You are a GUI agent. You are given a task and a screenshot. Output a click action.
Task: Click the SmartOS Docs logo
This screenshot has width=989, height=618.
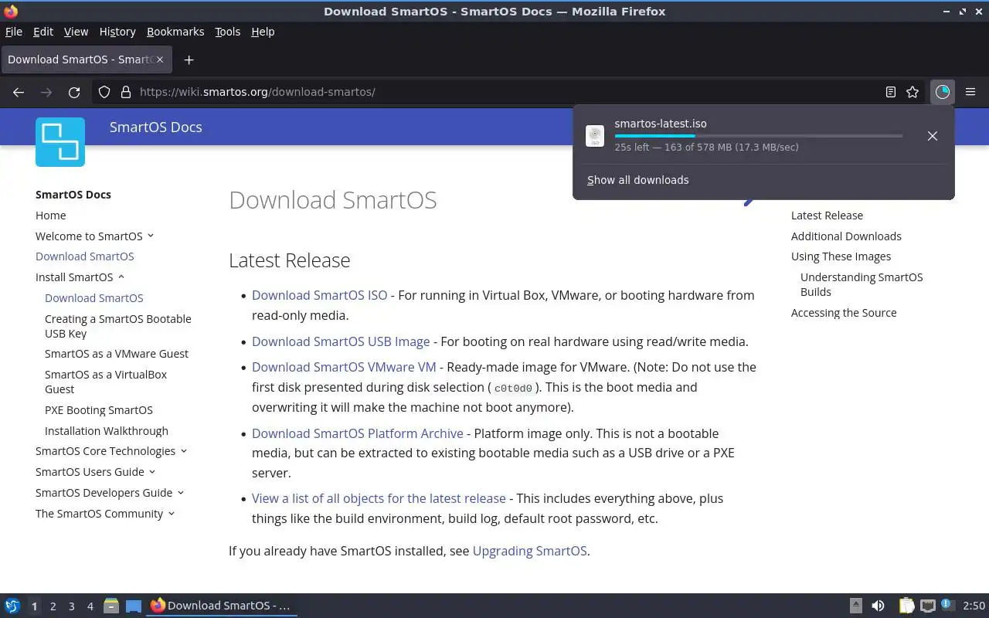(60, 142)
